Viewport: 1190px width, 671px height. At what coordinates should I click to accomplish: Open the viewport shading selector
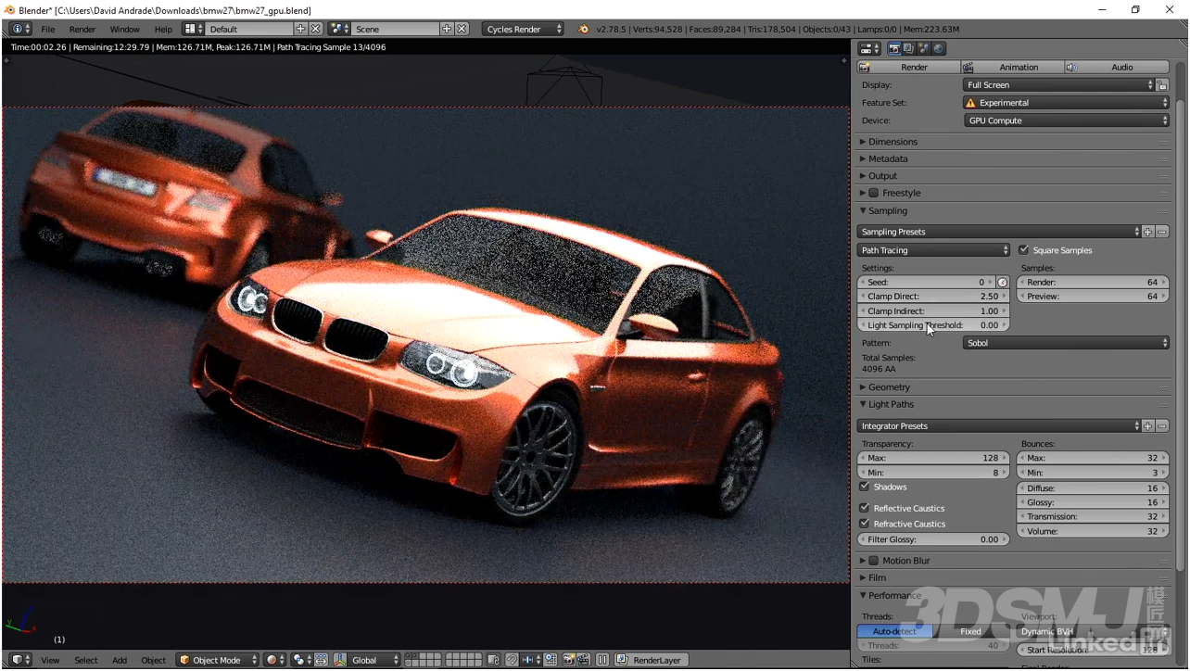275,660
